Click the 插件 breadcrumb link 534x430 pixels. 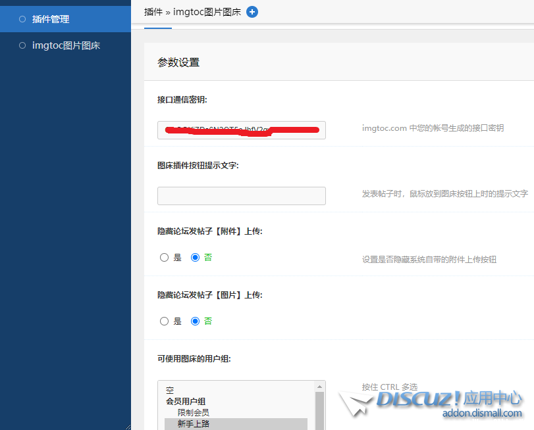click(153, 12)
